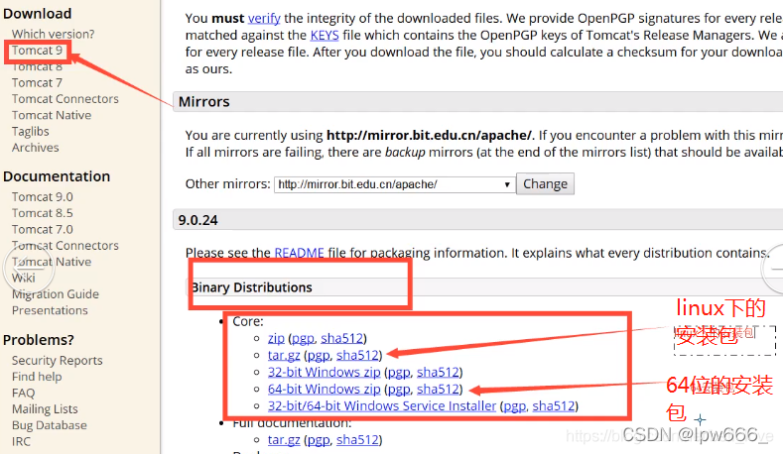Open Tomcat 7.0 documentation

(43, 230)
